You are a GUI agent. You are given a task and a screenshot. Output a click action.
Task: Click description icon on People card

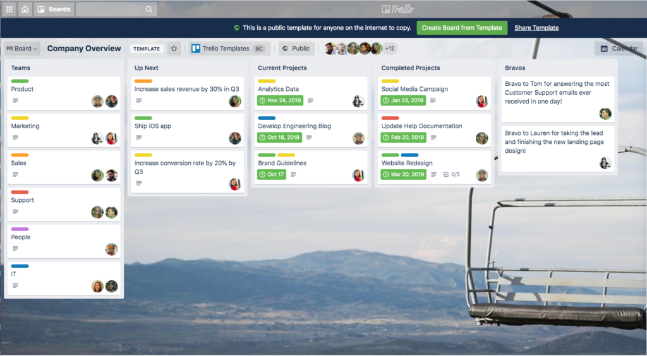[x=15, y=249]
